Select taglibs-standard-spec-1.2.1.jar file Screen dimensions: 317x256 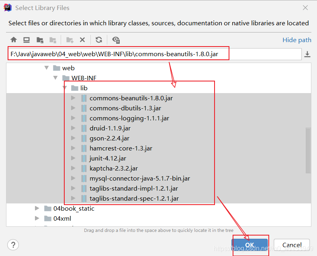point(159,199)
